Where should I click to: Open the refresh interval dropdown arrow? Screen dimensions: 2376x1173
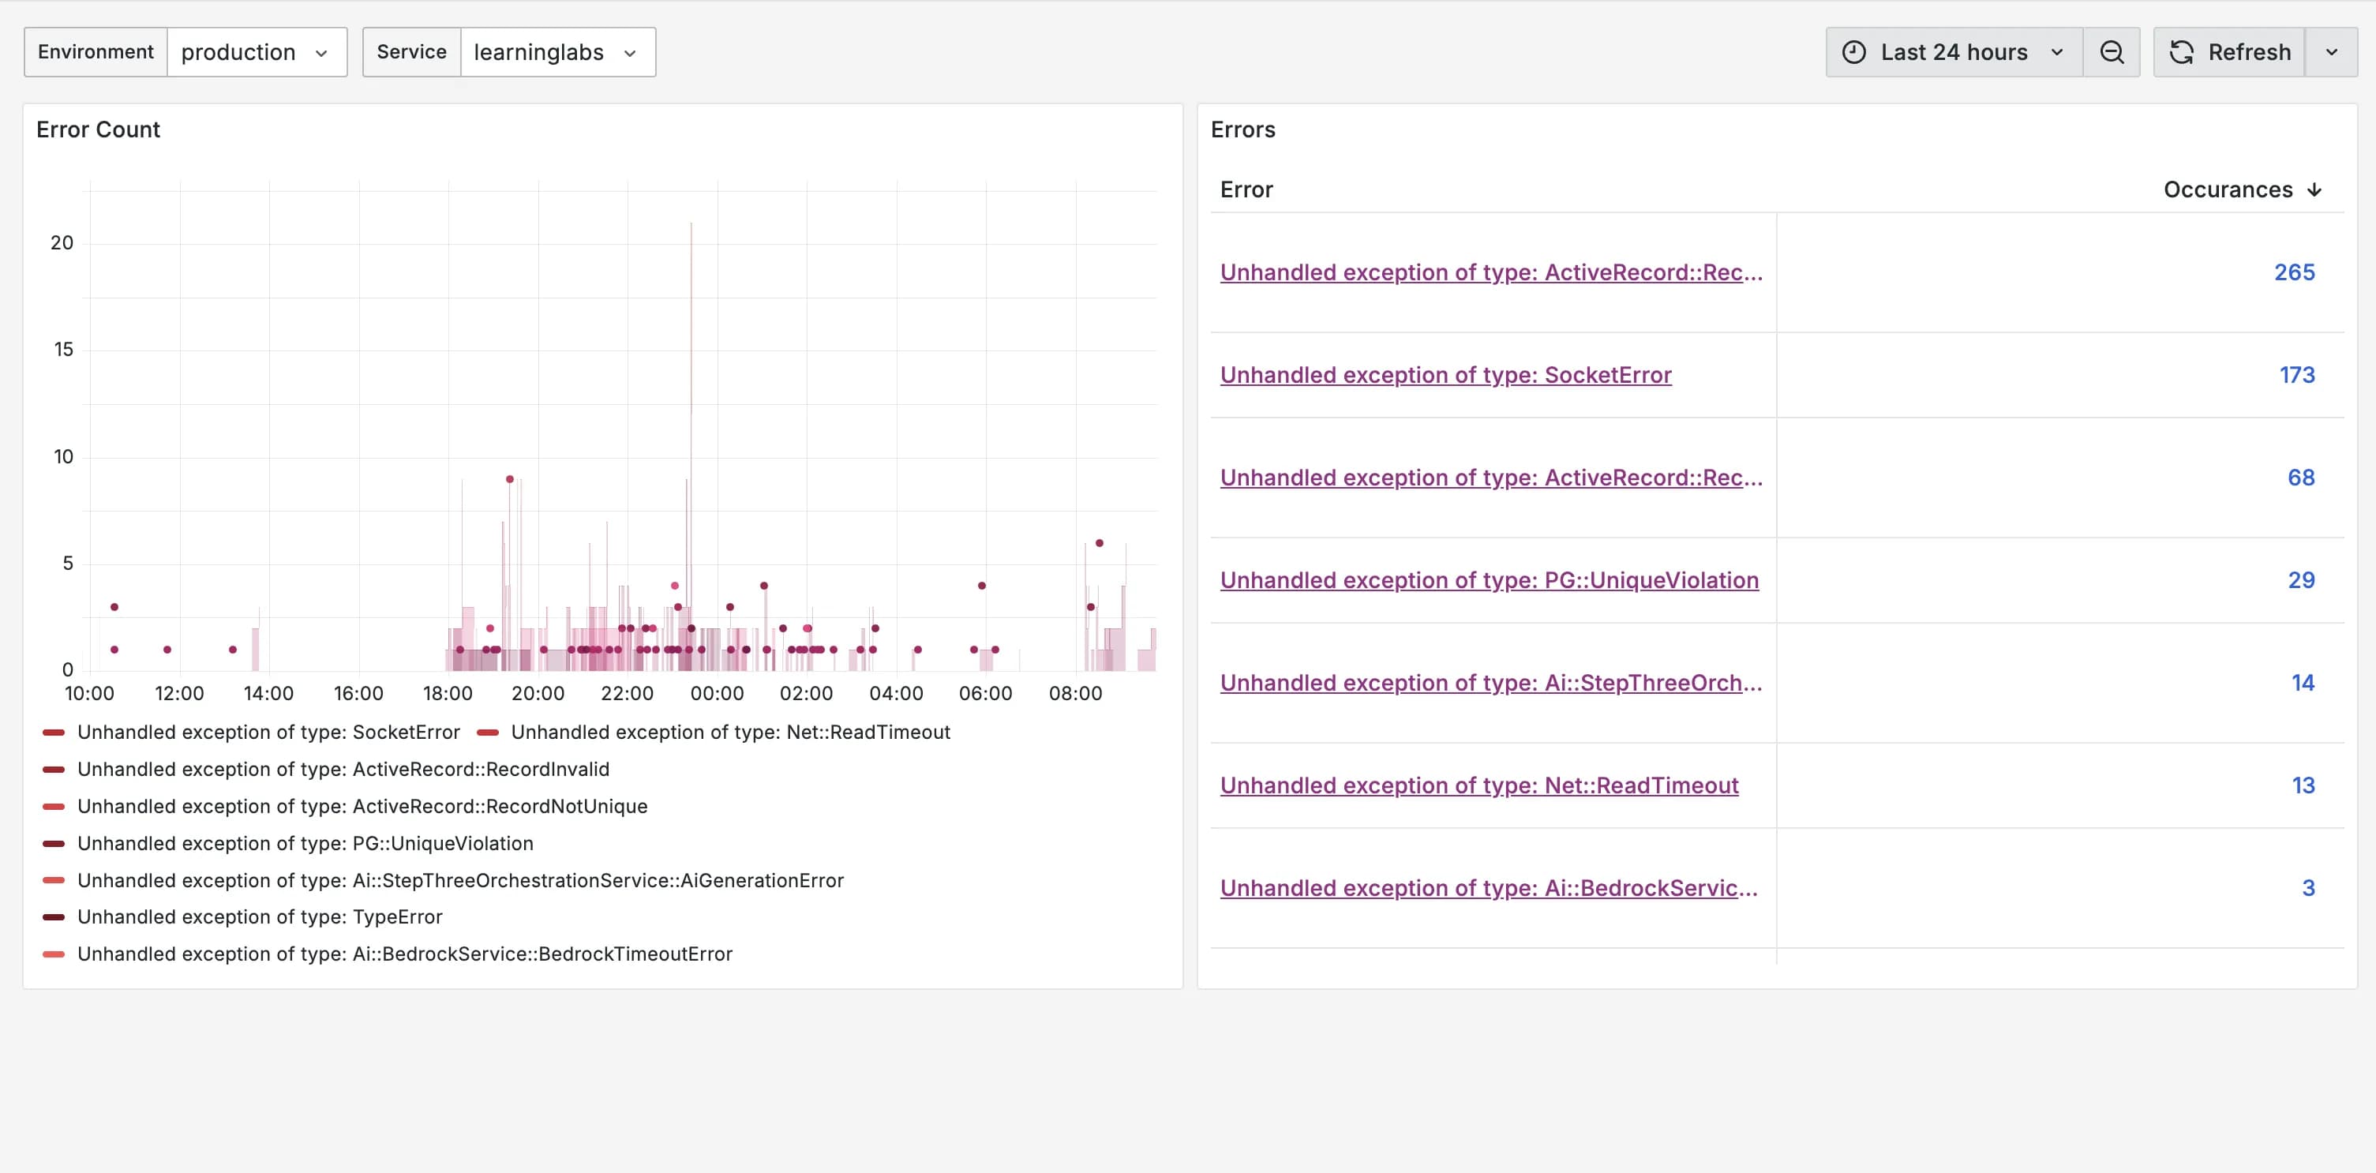point(2331,53)
